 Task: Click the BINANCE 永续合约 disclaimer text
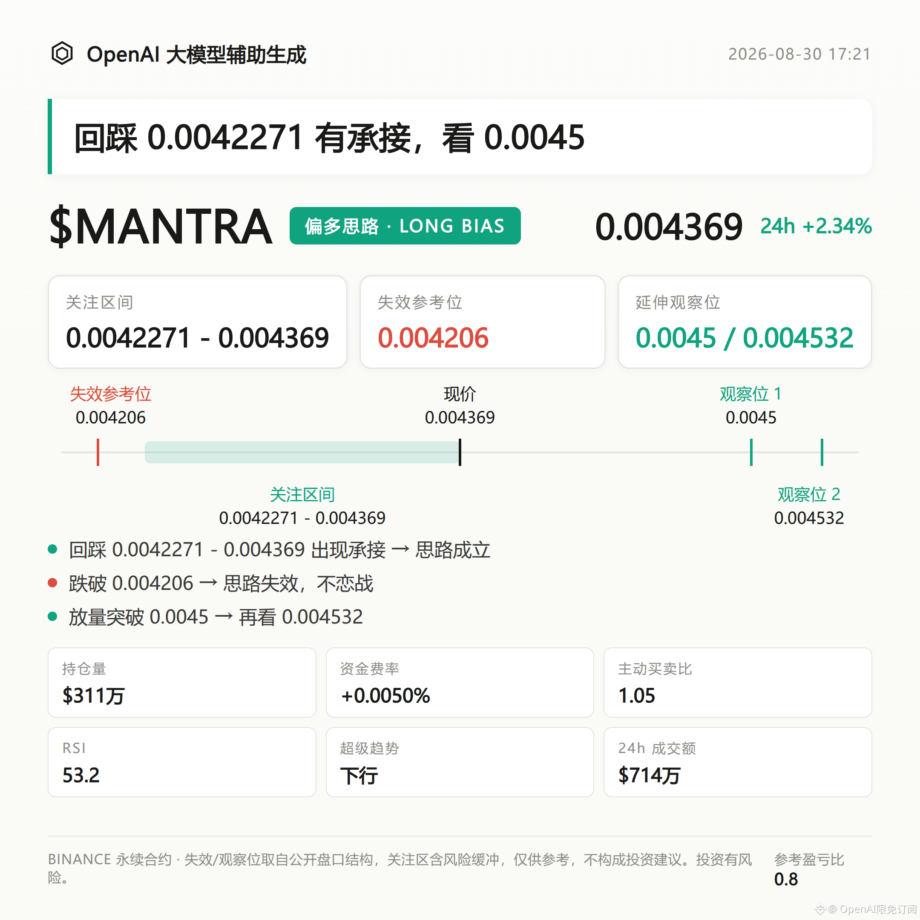[400, 868]
